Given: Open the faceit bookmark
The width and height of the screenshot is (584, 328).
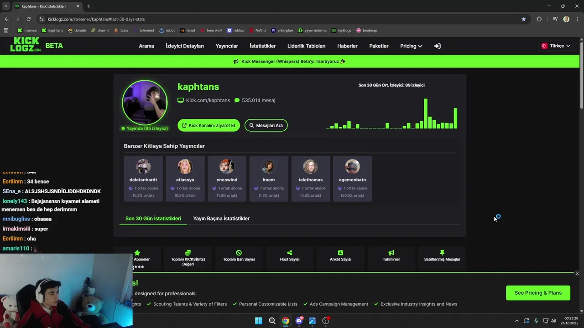Looking at the screenshot, I should click(x=187, y=31).
